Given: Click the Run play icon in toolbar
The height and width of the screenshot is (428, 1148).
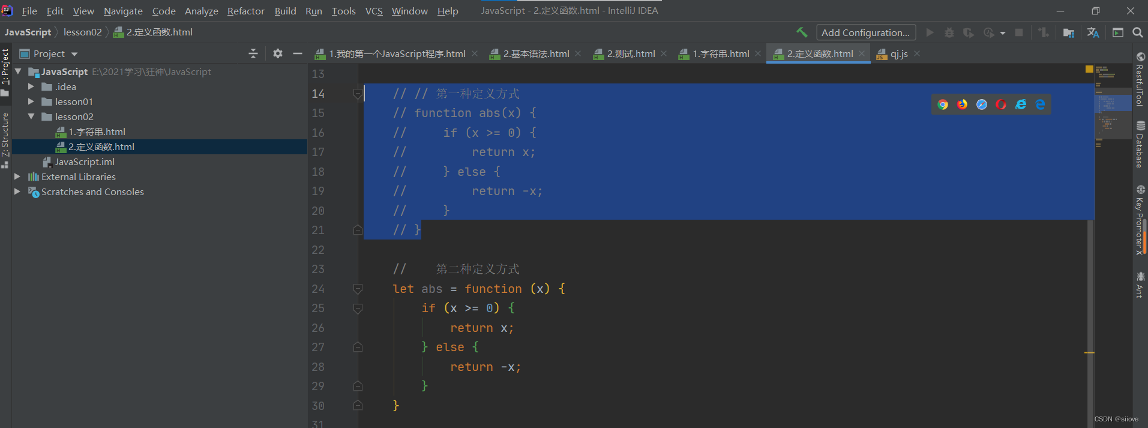Looking at the screenshot, I should [930, 32].
